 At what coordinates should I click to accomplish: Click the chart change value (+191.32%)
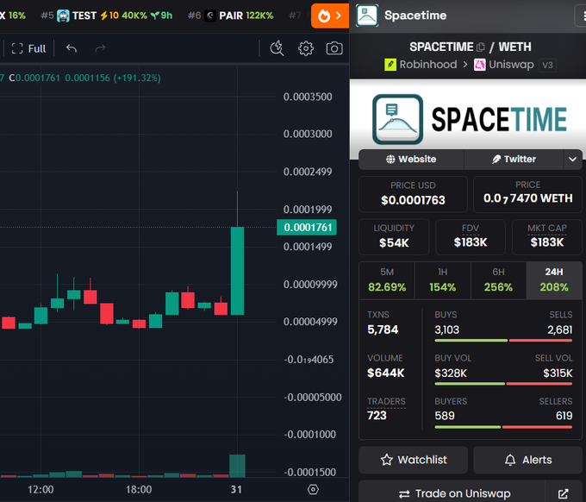(x=137, y=78)
